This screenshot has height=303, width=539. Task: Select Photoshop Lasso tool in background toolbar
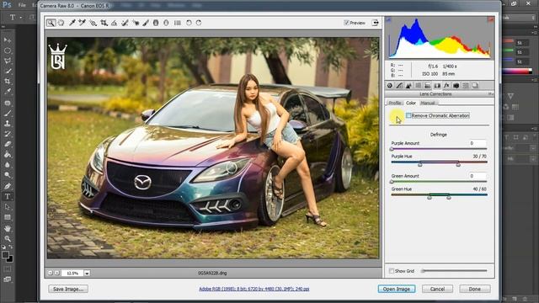(x=8, y=61)
